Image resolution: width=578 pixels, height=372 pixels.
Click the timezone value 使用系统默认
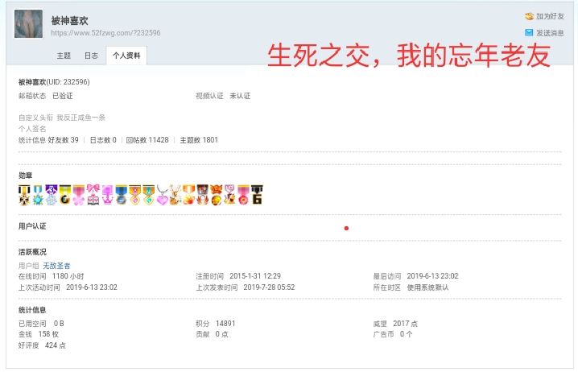click(427, 287)
